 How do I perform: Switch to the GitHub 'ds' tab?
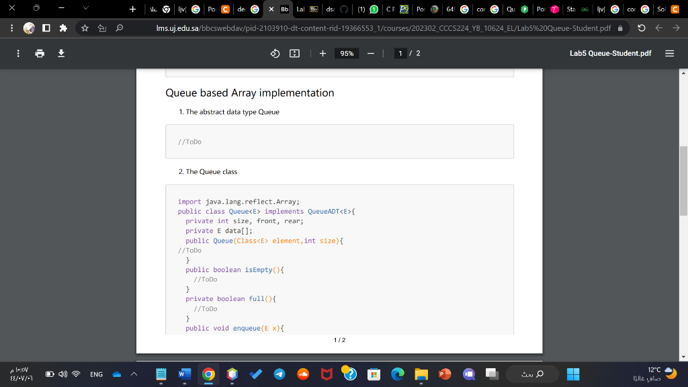tap(337, 9)
